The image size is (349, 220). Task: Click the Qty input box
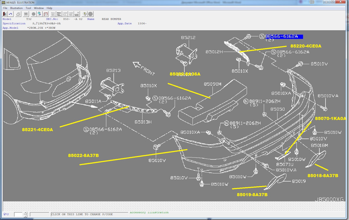[18, 215]
